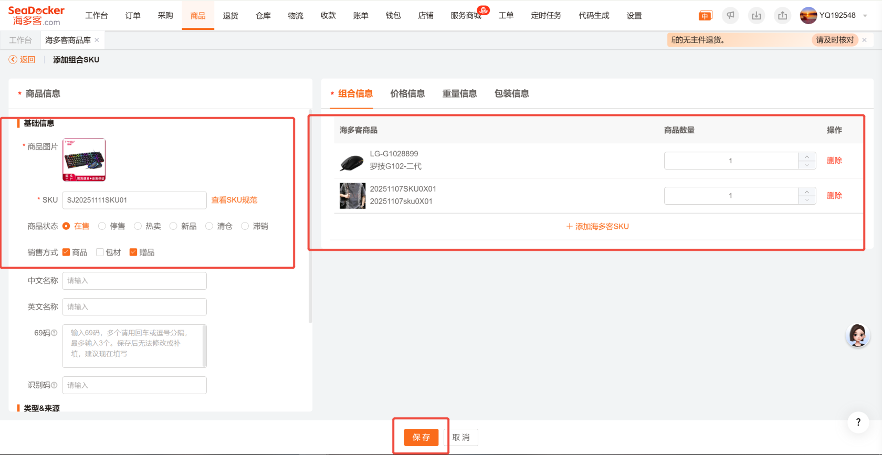Viewport: 882px width, 455px height.
Task: Click the 返回 back arrow icon
Action: [13, 60]
